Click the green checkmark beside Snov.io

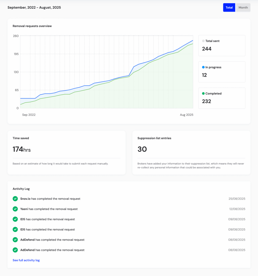point(15,199)
